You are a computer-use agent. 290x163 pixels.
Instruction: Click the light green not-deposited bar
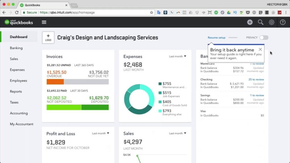pos(64,107)
